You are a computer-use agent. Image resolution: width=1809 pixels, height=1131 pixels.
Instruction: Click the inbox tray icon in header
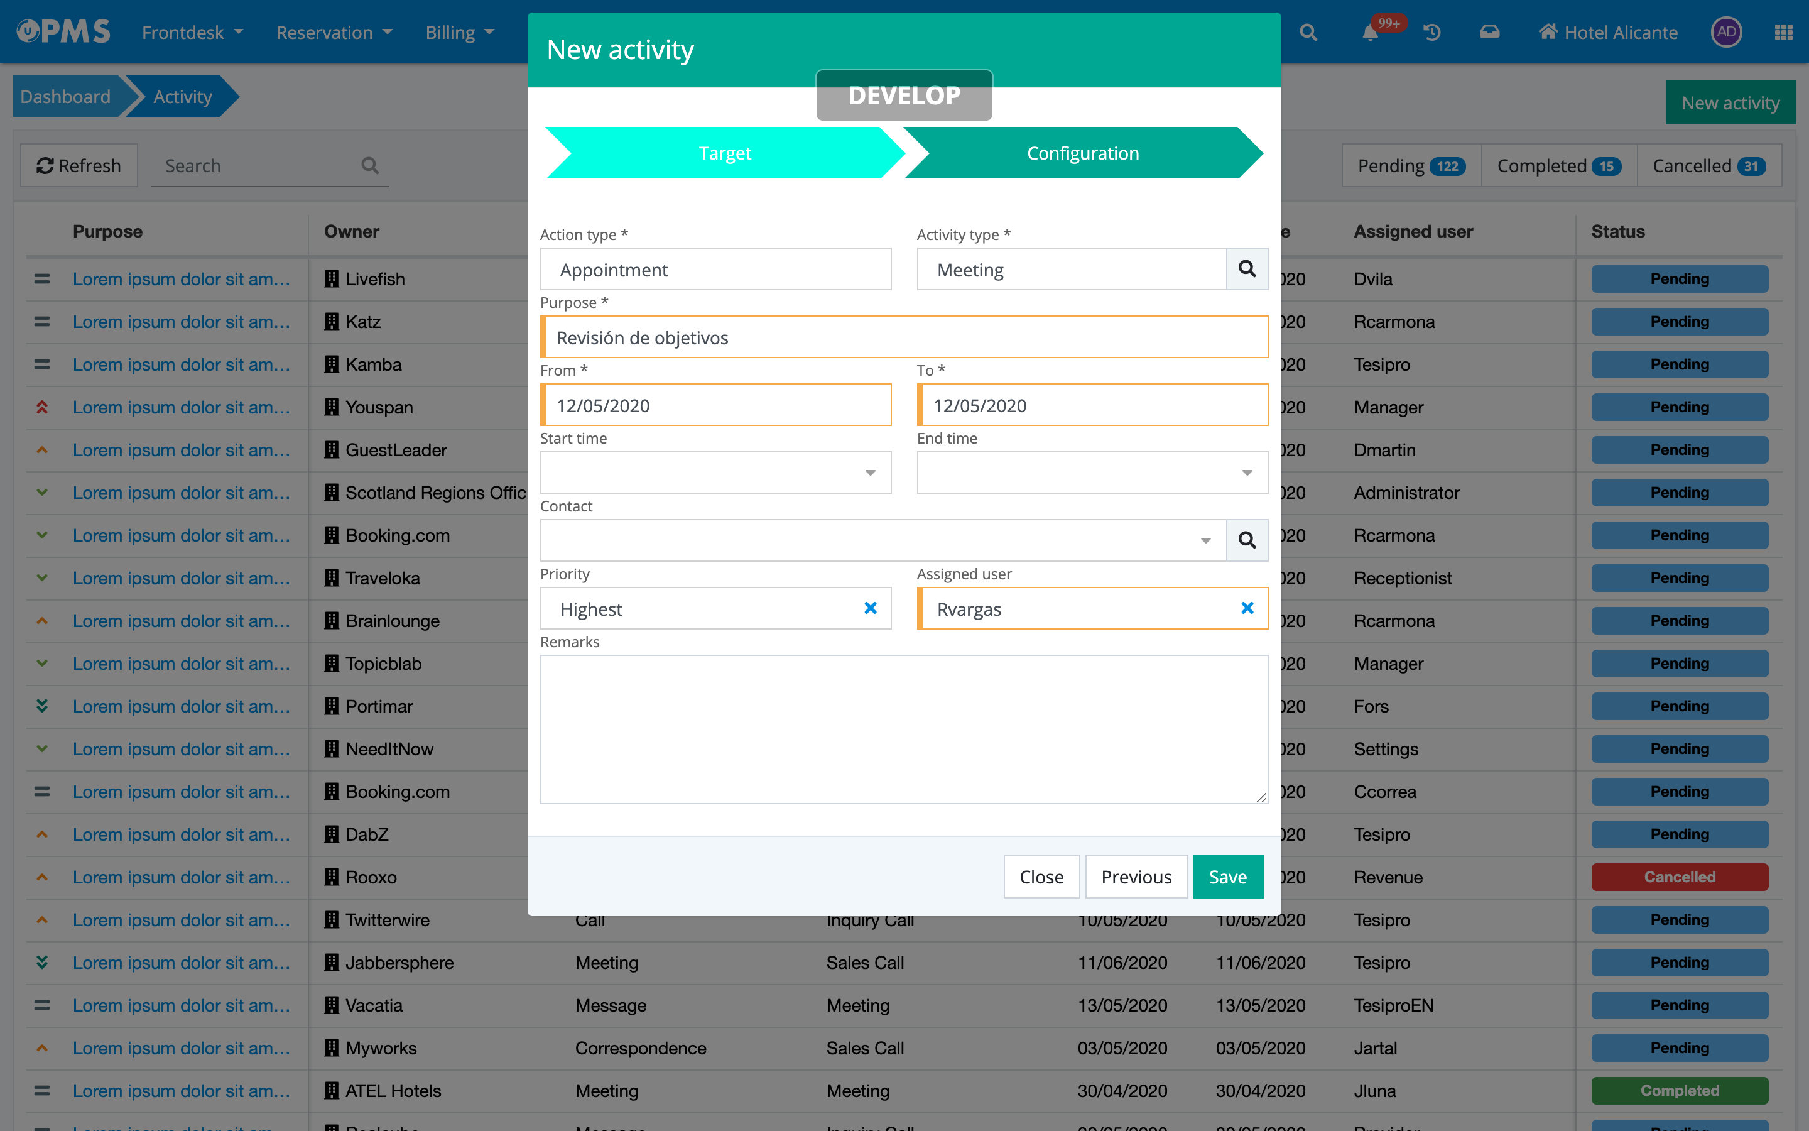click(x=1489, y=33)
